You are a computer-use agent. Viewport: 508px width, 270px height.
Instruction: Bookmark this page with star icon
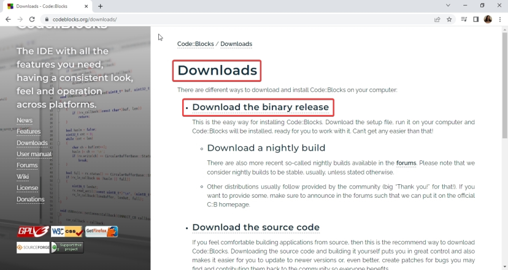tap(449, 20)
